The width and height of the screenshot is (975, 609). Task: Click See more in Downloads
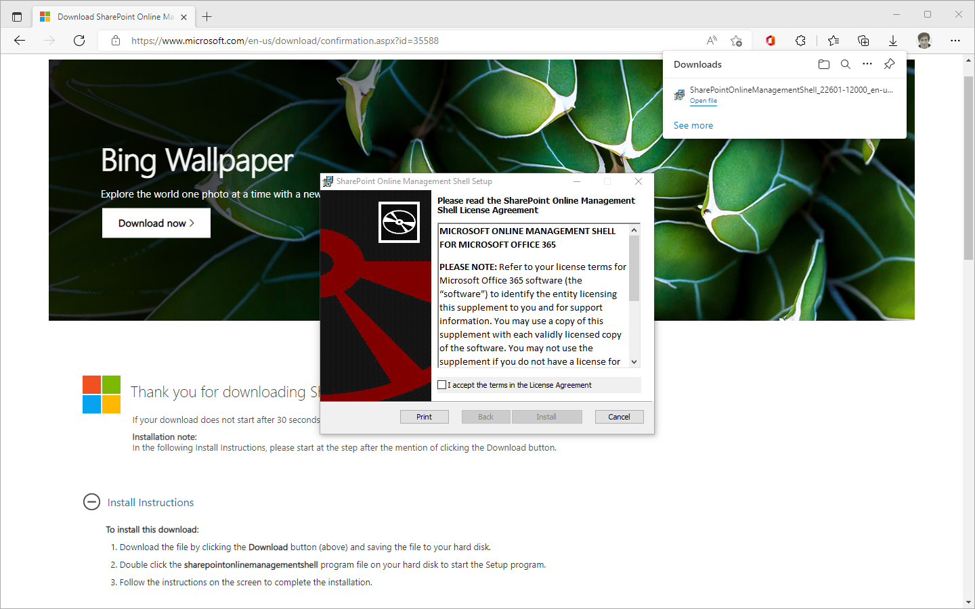click(x=693, y=125)
